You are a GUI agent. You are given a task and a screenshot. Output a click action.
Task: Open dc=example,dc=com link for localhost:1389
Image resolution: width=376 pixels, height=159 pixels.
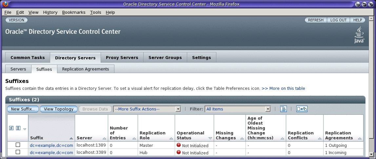[51, 145]
